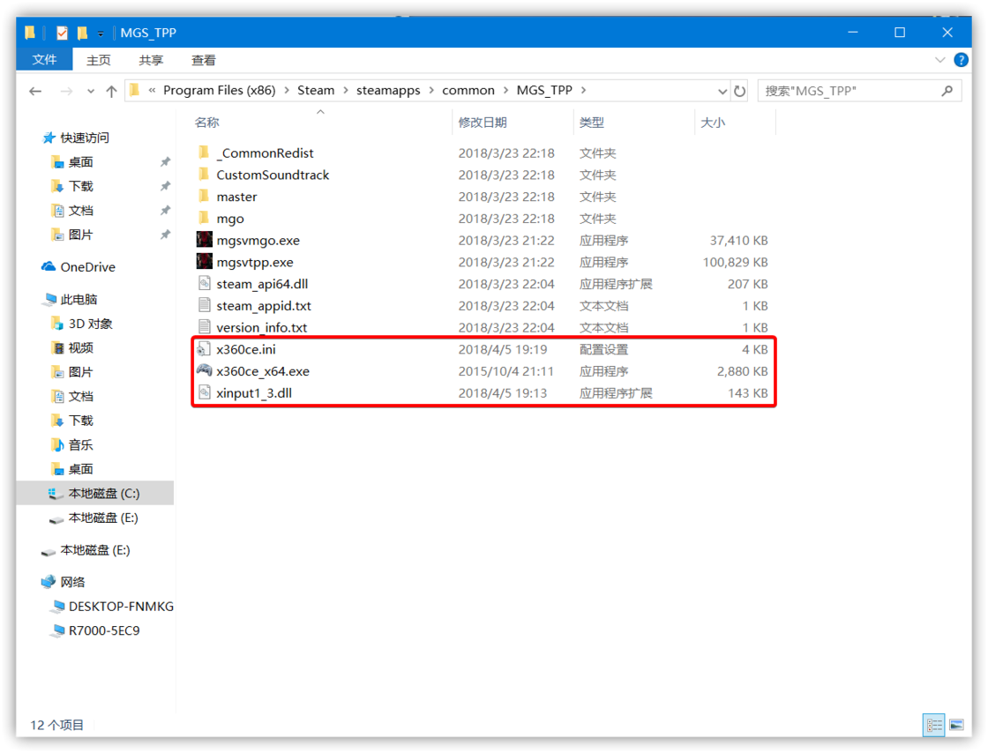This screenshot has width=988, height=753.
Task: Sort files by the 大小 column header
Action: (715, 122)
